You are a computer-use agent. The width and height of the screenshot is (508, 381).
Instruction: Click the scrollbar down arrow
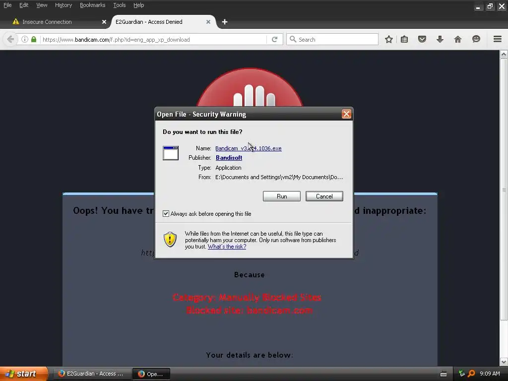point(504,362)
